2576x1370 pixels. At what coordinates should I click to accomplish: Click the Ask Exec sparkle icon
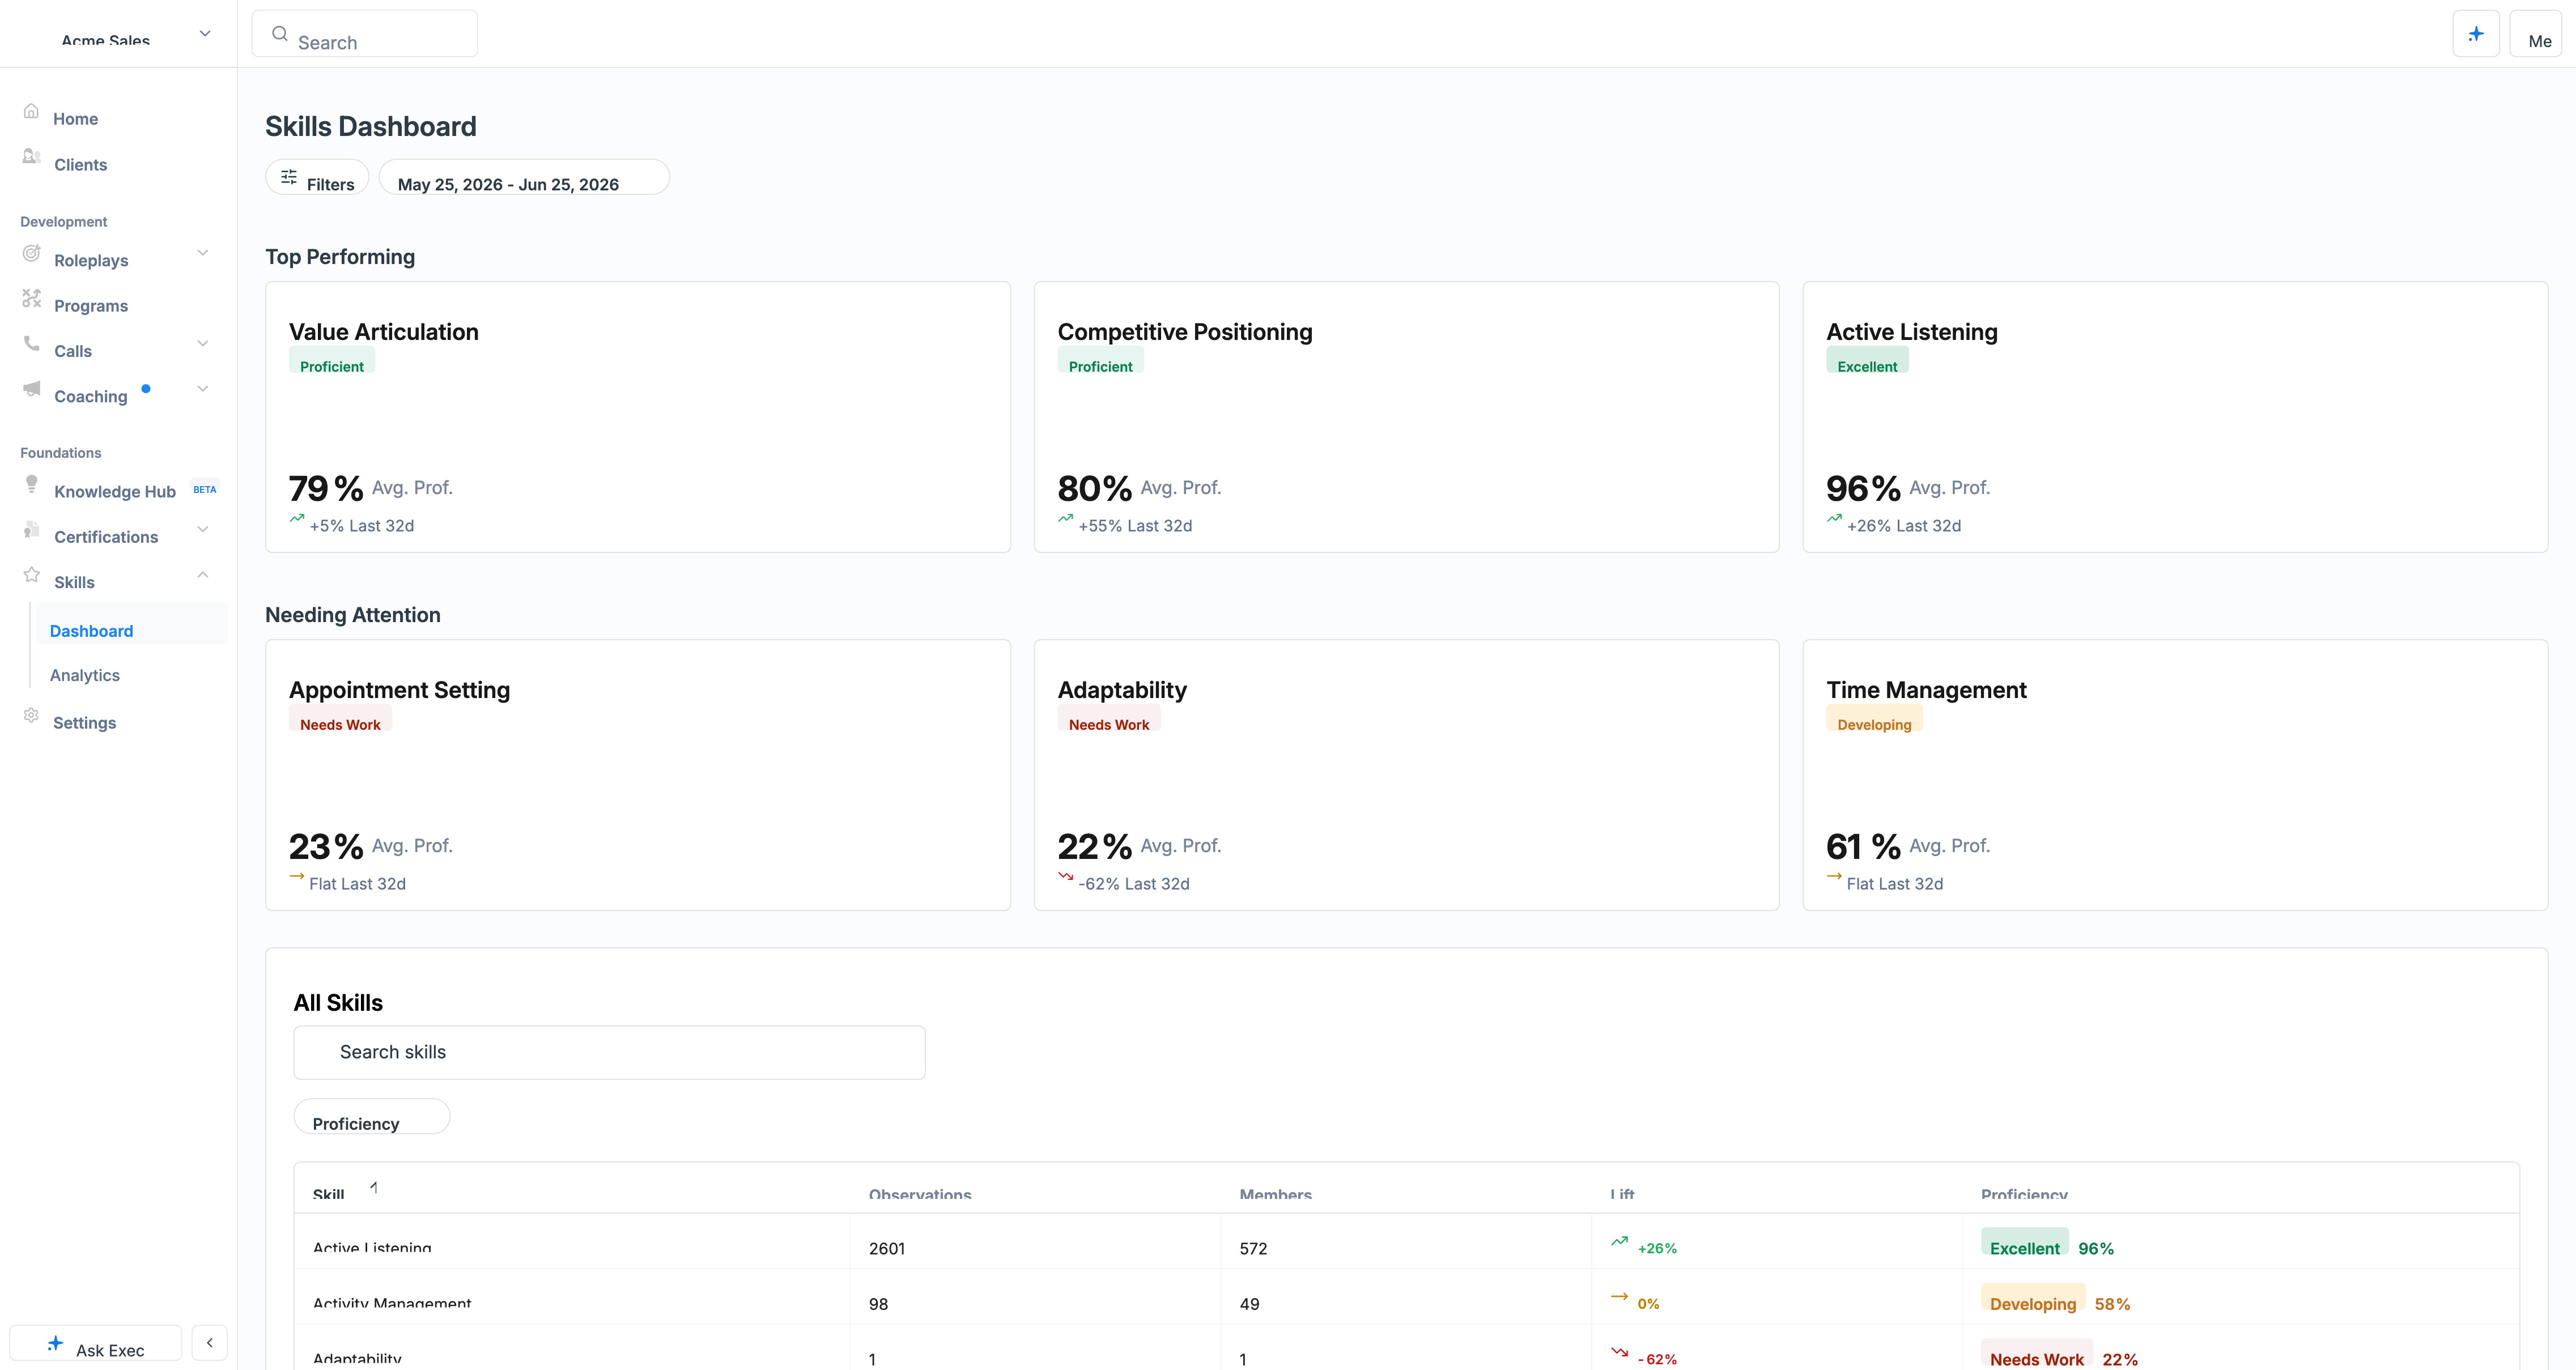click(x=55, y=1343)
